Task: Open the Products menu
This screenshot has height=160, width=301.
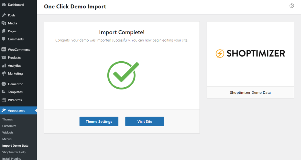Action: pyautogui.click(x=14, y=58)
